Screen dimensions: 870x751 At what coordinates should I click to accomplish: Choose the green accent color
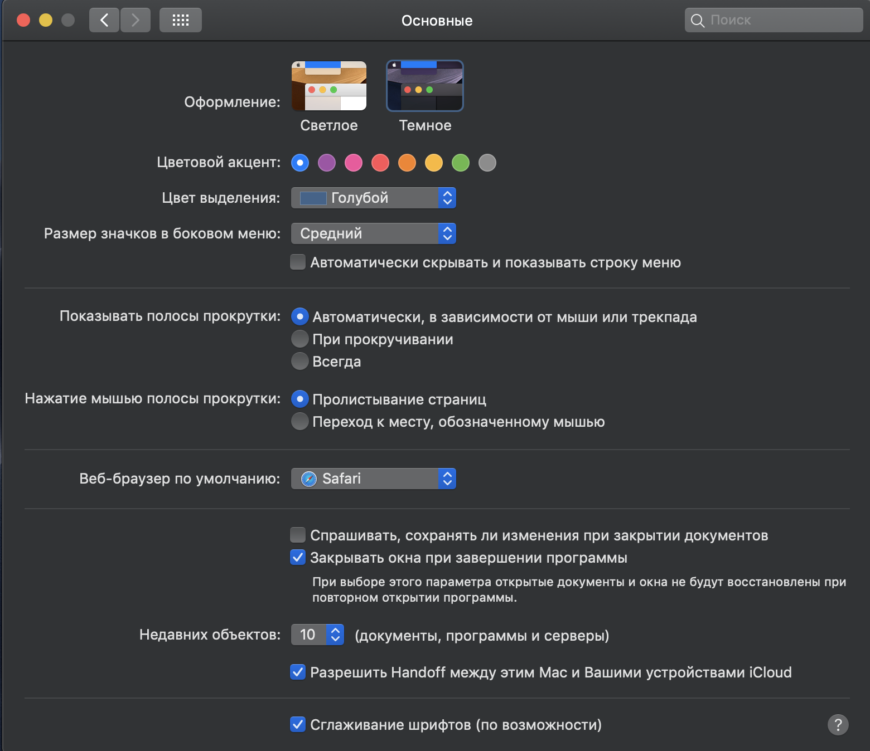coord(461,163)
